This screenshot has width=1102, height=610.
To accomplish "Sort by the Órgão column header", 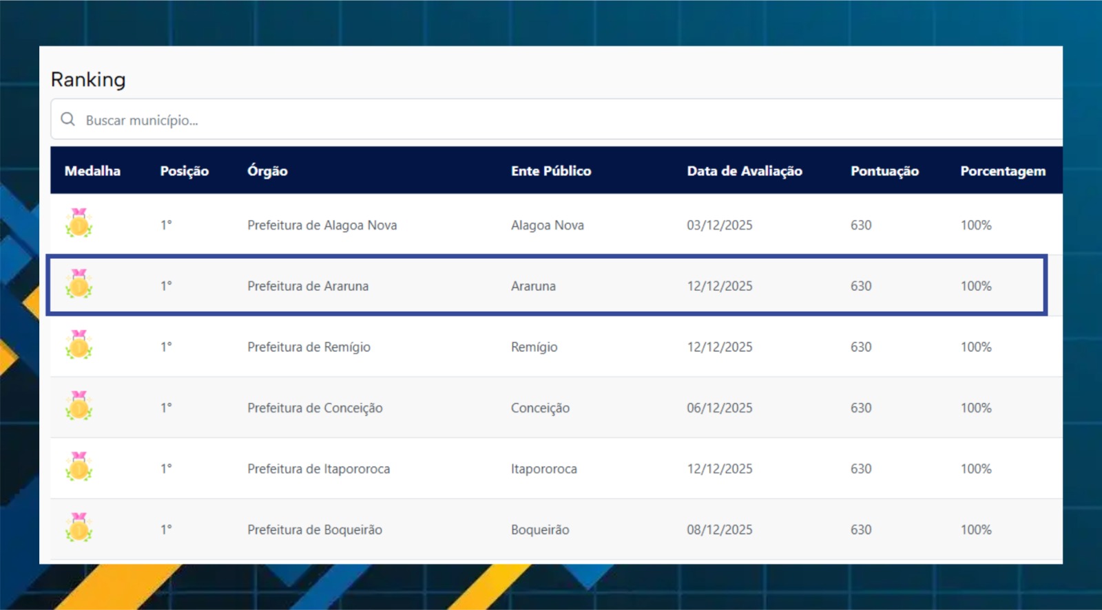I will click(267, 171).
